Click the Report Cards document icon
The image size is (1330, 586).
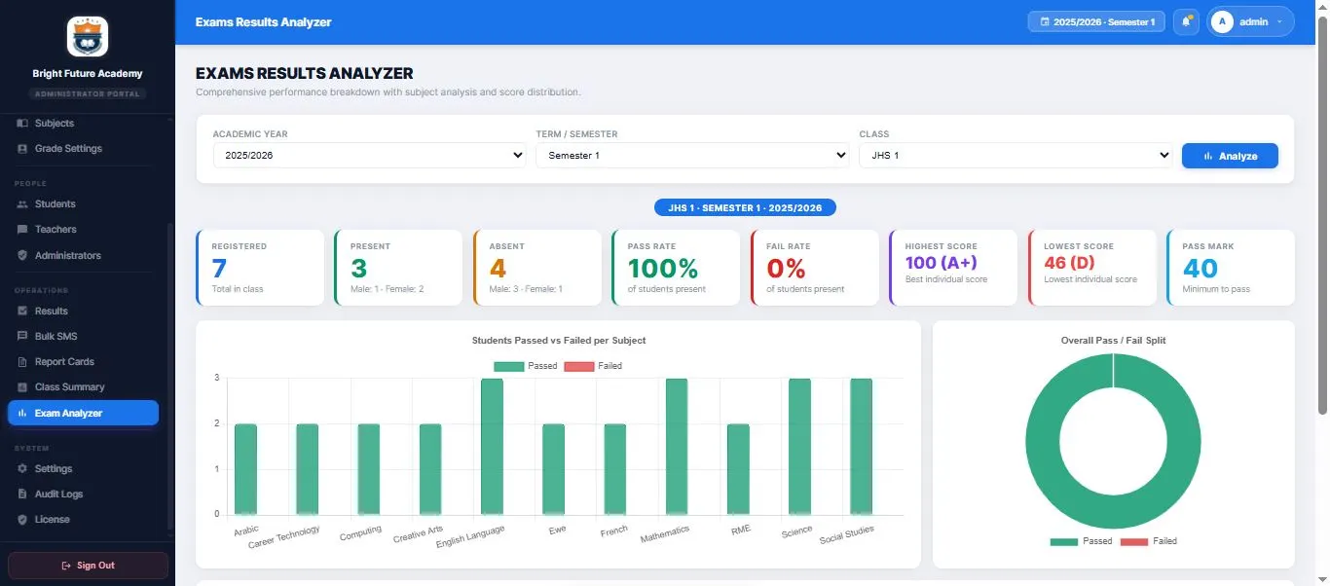tap(22, 362)
